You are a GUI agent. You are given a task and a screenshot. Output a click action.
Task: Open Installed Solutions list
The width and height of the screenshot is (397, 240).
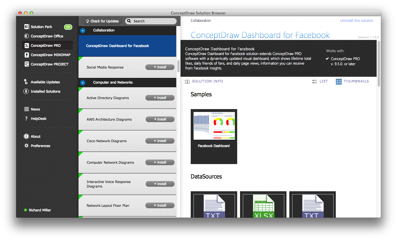point(45,91)
